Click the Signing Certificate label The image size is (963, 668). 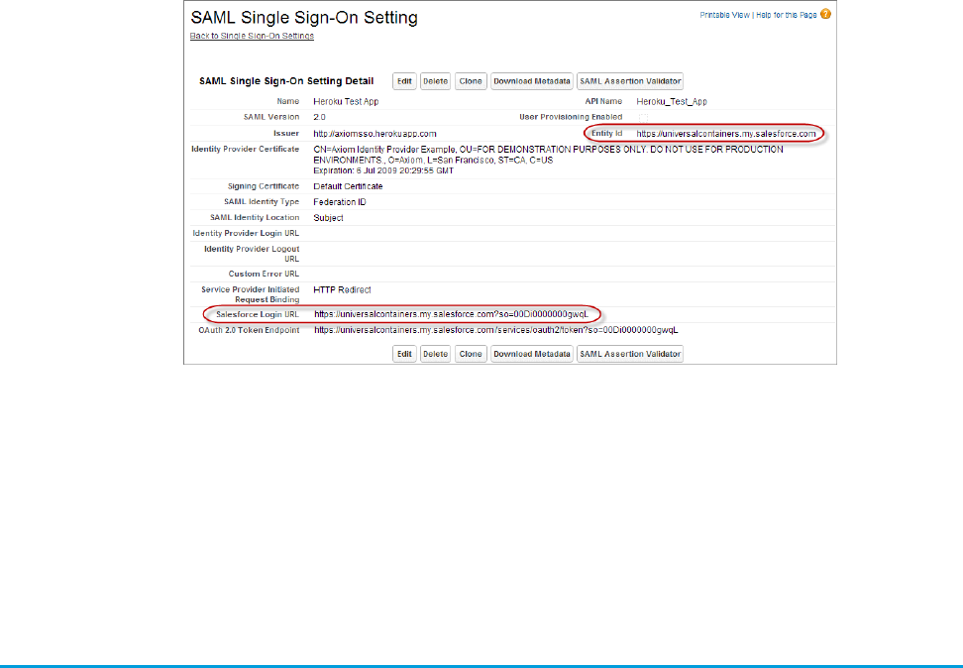pyautogui.click(x=263, y=186)
